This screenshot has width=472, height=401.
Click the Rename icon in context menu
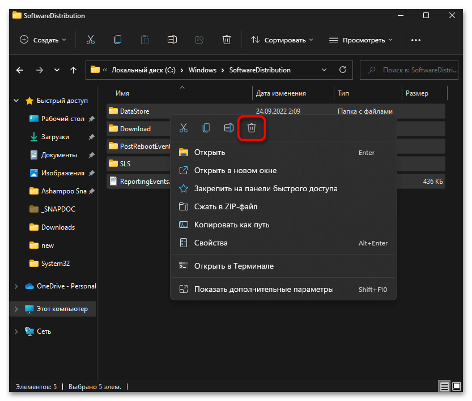click(x=229, y=128)
